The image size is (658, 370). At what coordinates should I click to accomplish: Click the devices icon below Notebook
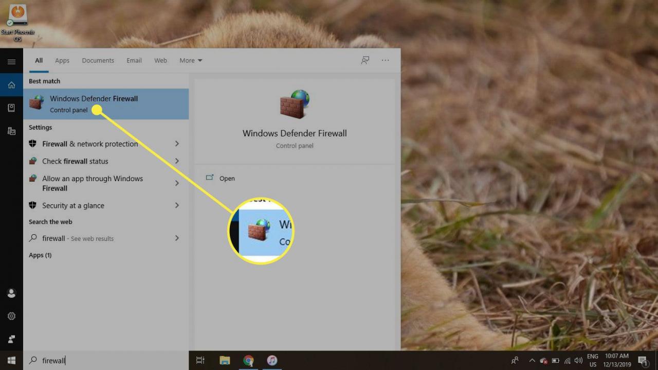[11, 131]
